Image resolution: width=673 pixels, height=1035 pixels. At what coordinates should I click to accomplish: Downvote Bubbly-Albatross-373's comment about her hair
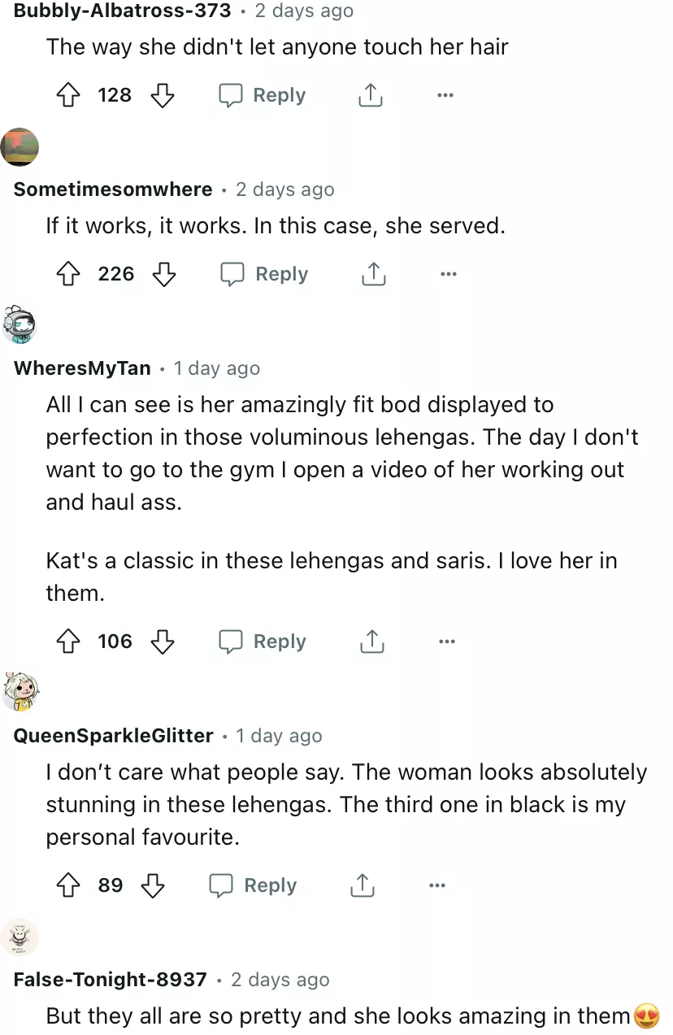coord(163,96)
